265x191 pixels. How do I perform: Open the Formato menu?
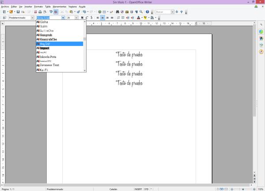pyautogui.click(x=38, y=7)
